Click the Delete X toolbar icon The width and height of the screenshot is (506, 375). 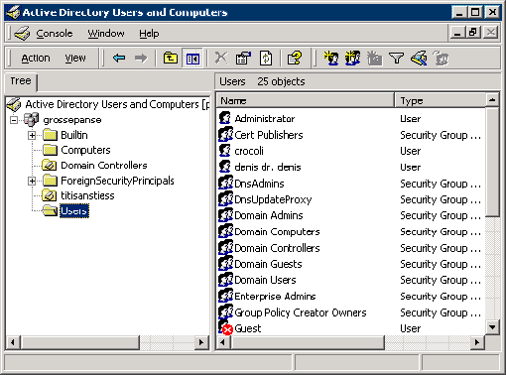pos(221,58)
